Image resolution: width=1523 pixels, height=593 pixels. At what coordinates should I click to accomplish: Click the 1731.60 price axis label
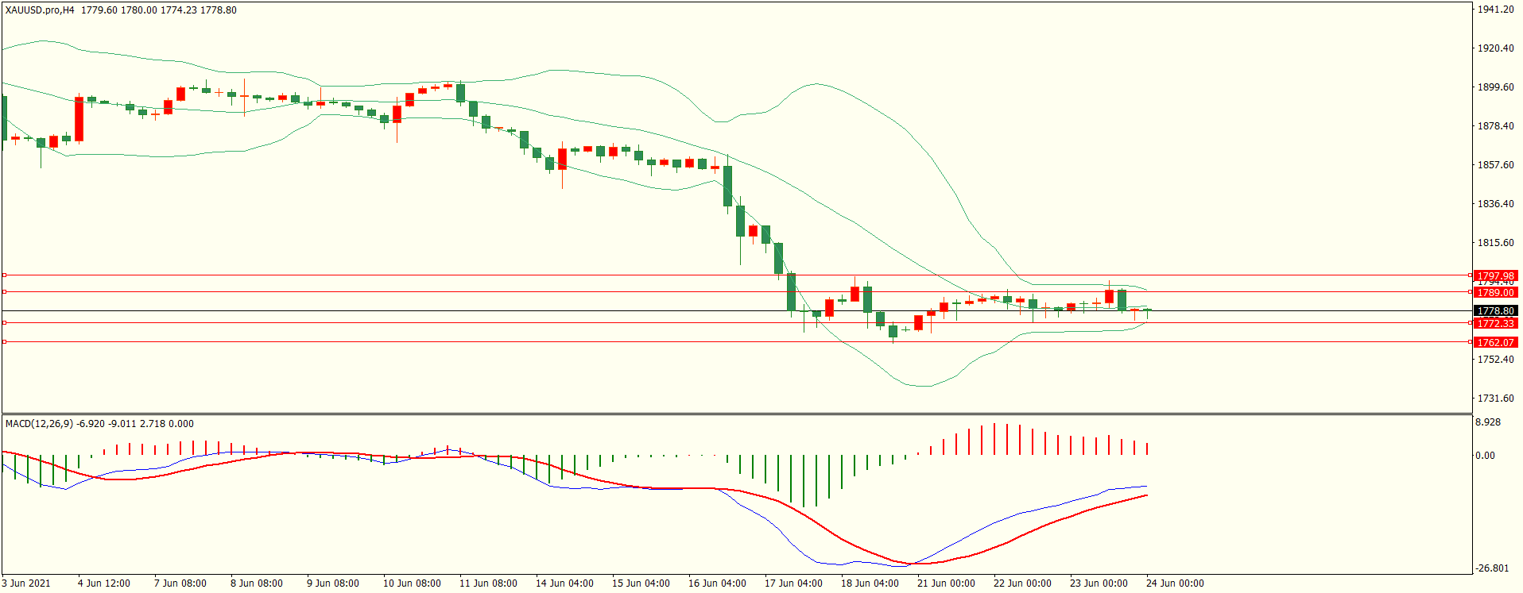pos(1495,399)
